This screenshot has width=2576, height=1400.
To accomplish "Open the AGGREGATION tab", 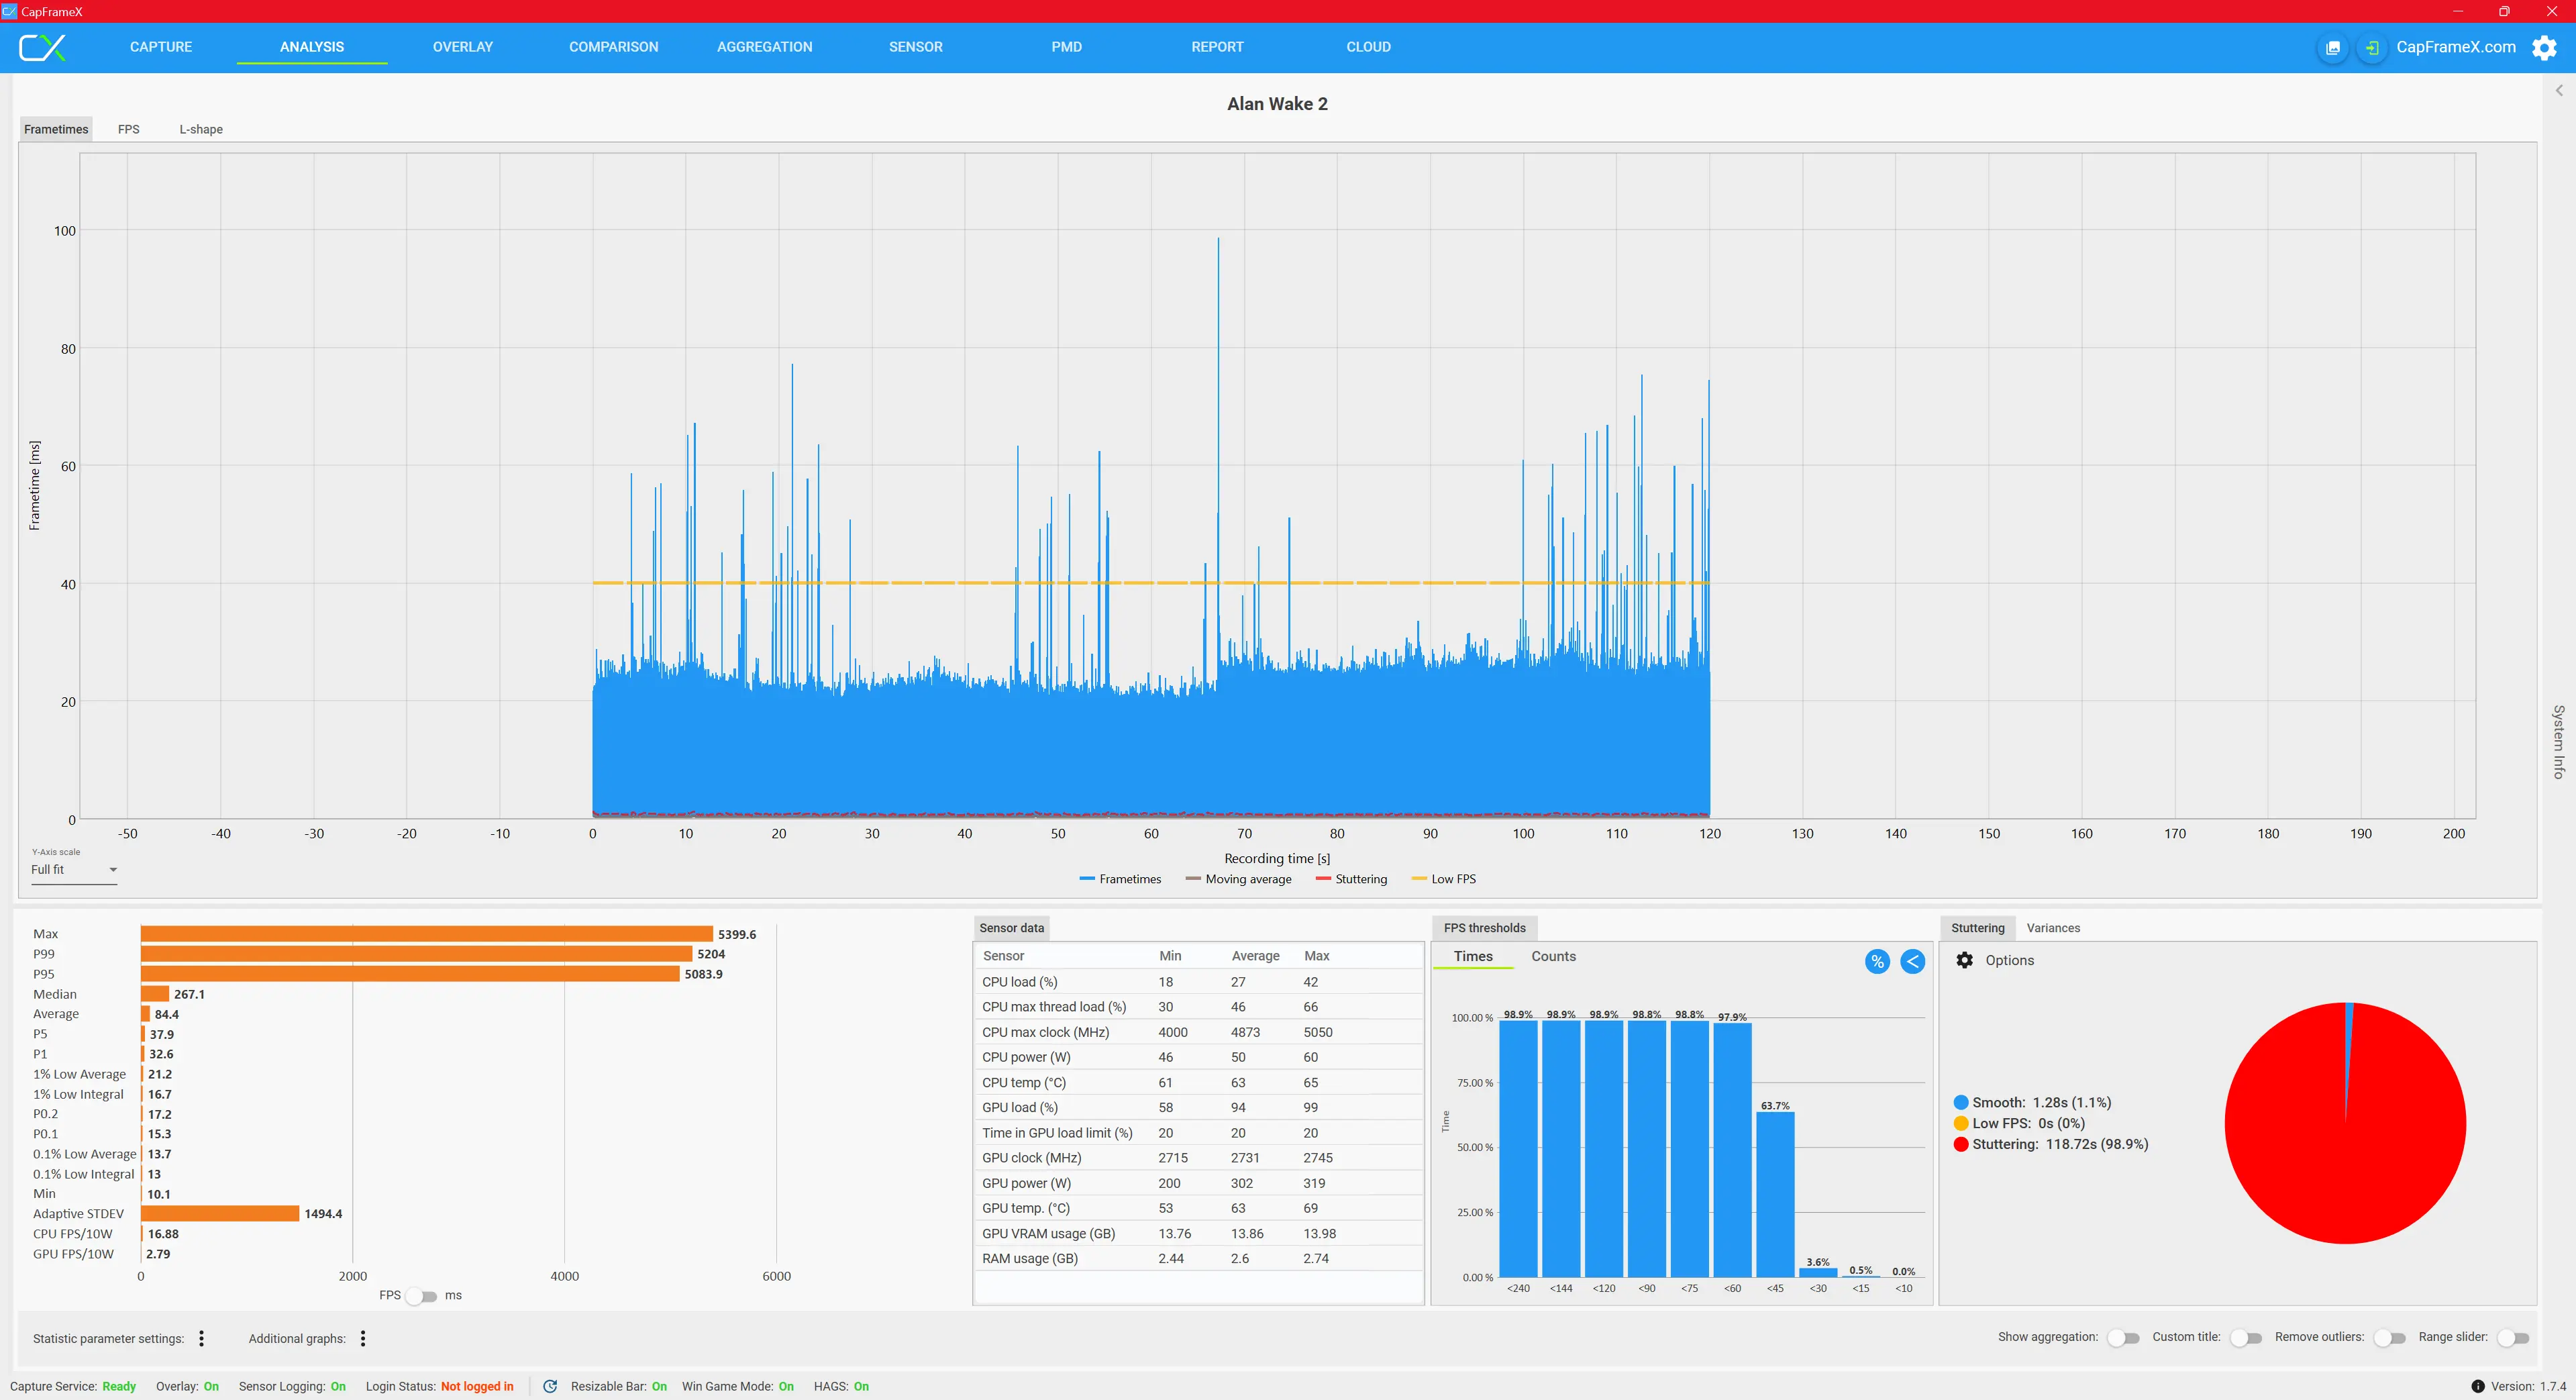I will point(765,47).
